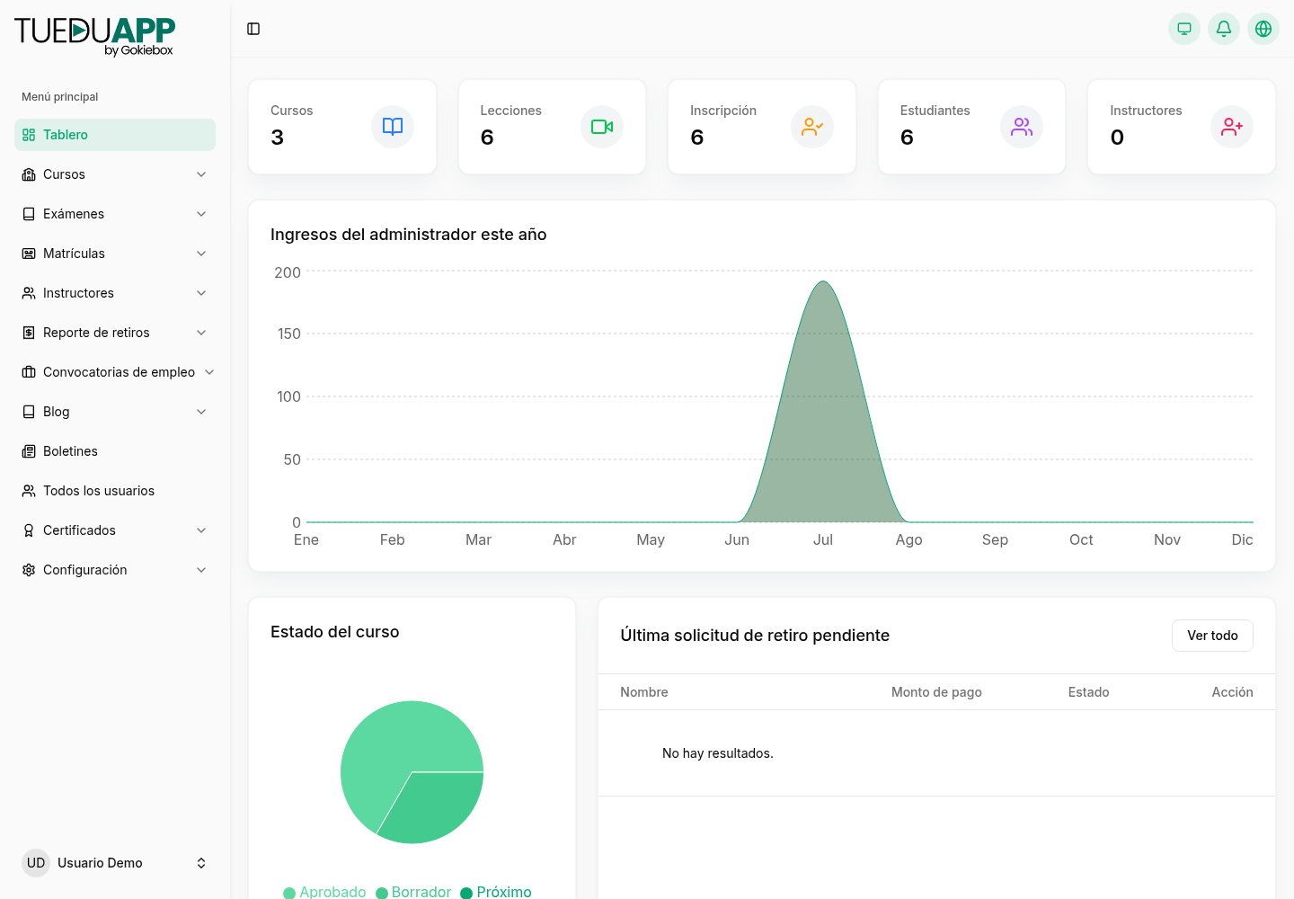Select the Matrículas menu label
Screen dimensions: 1294x899
(74, 254)
